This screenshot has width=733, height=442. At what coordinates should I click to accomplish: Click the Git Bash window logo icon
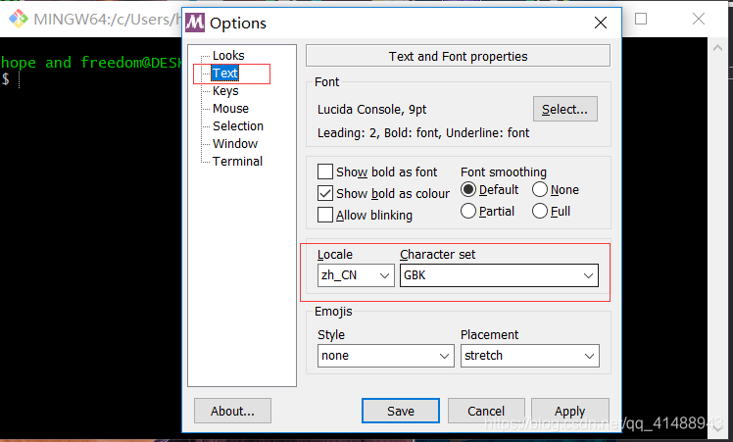19,19
